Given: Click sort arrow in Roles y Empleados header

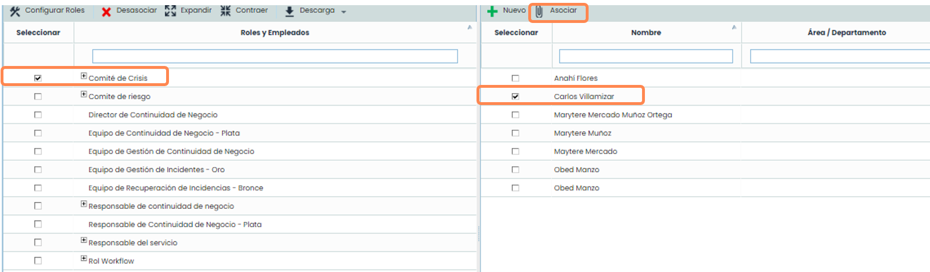Looking at the screenshot, I should [470, 28].
